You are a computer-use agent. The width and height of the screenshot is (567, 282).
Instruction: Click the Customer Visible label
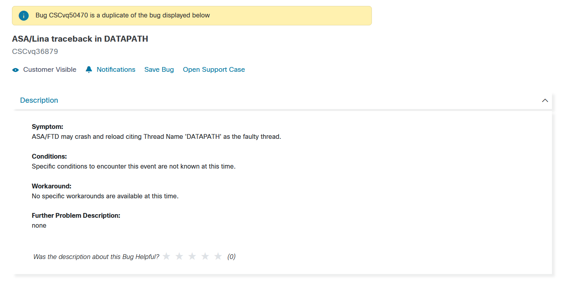[50, 69]
